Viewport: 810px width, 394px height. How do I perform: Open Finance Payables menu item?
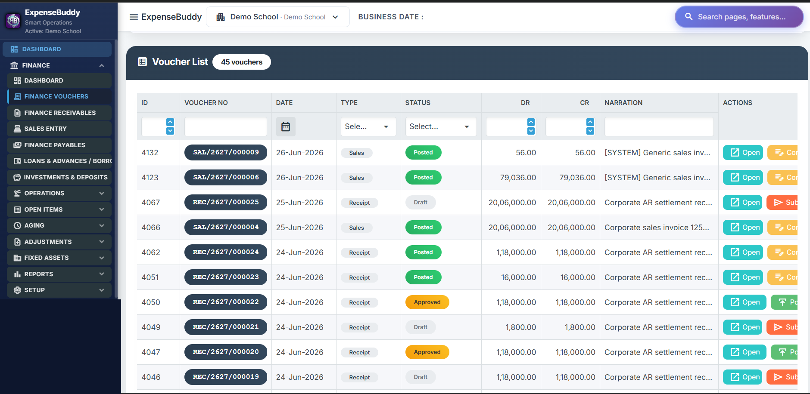tap(59, 145)
